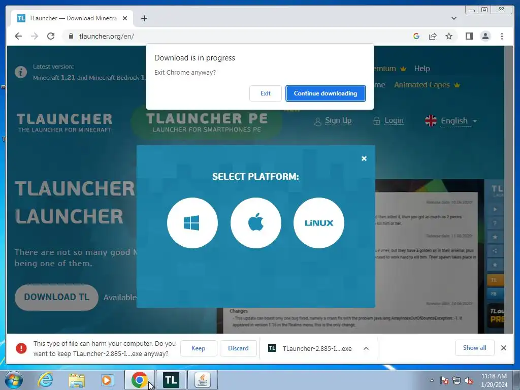Click the latest version info icon

(20, 72)
